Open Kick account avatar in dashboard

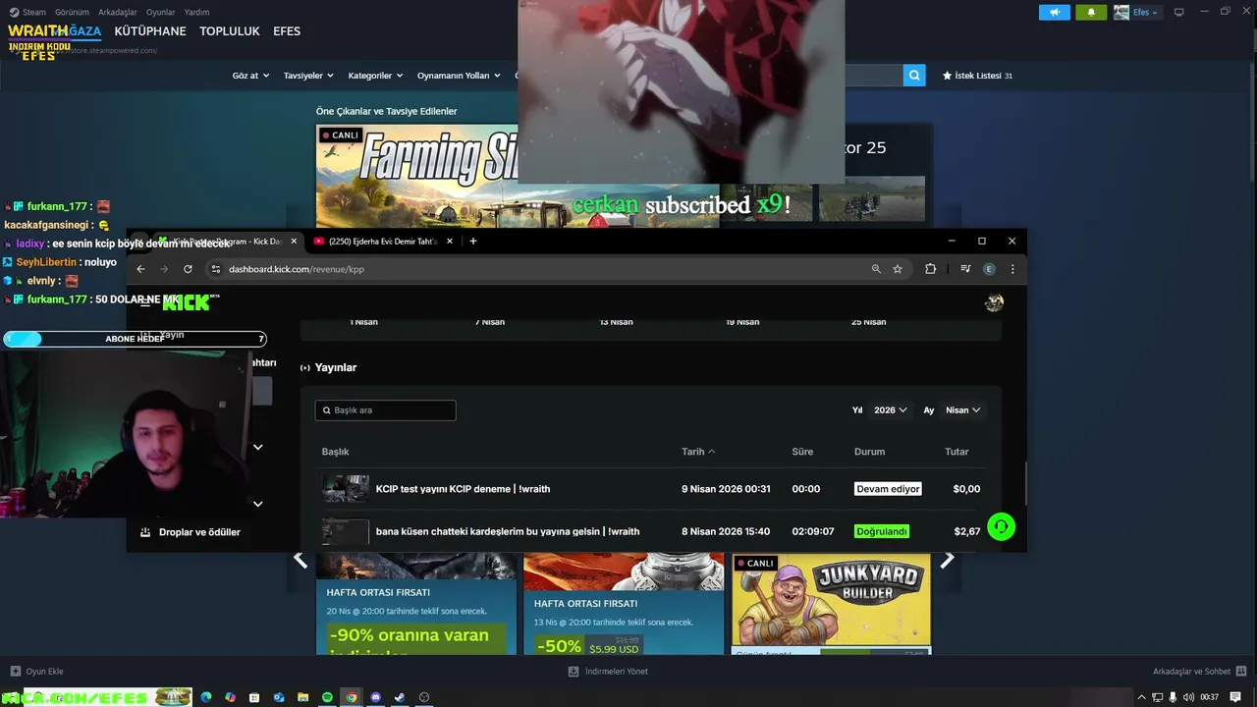[x=994, y=302]
